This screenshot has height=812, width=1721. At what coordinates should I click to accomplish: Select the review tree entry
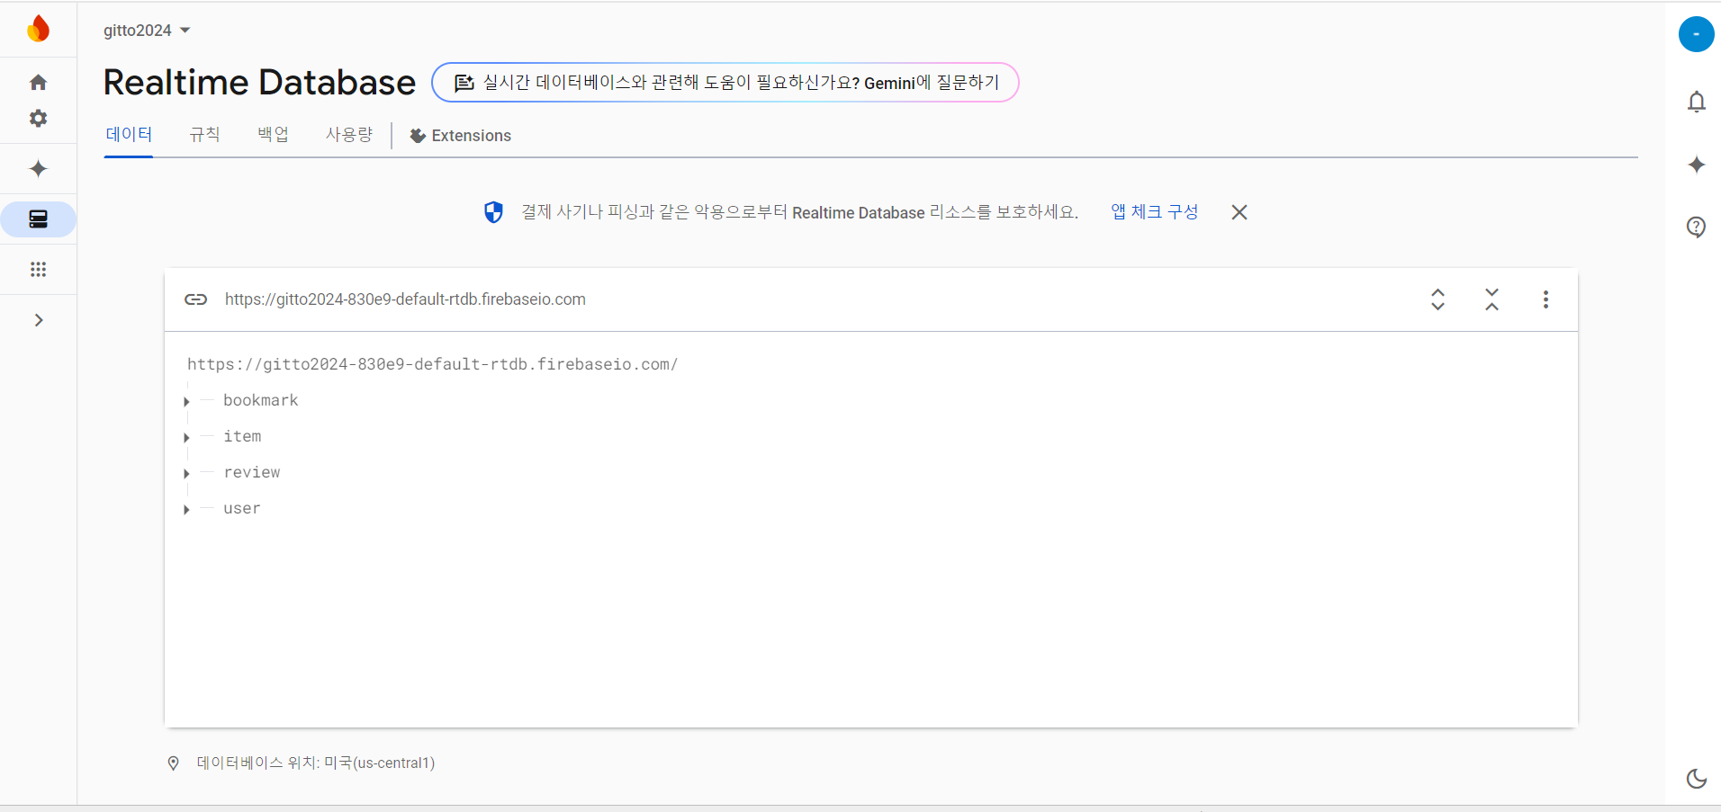point(251,472)
